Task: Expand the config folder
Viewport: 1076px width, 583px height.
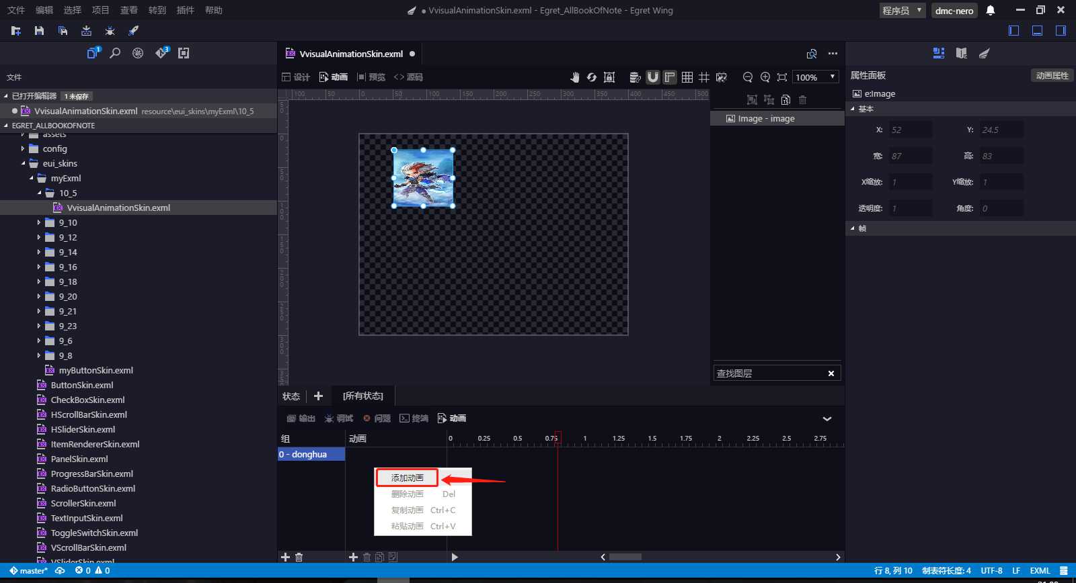Action: pyautogui.click(x=23, y=148)
